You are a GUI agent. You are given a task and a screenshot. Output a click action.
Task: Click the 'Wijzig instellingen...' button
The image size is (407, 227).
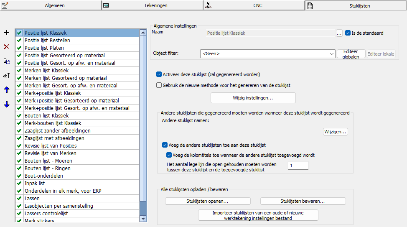click(x=253, y=98)
